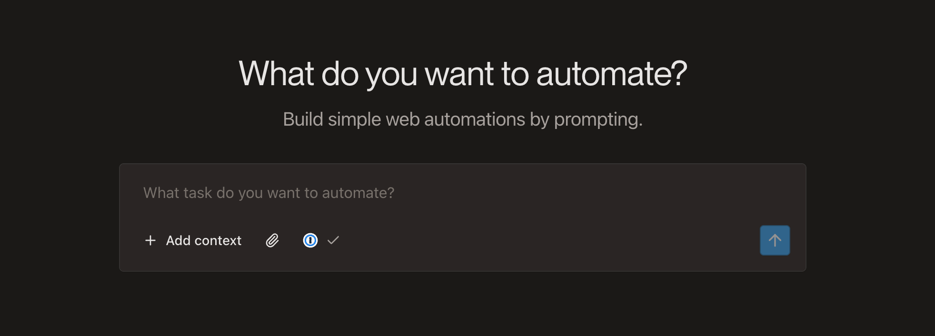Click the plus icon beside Add context
935x336 pixels.
click(x=150, y=240)
